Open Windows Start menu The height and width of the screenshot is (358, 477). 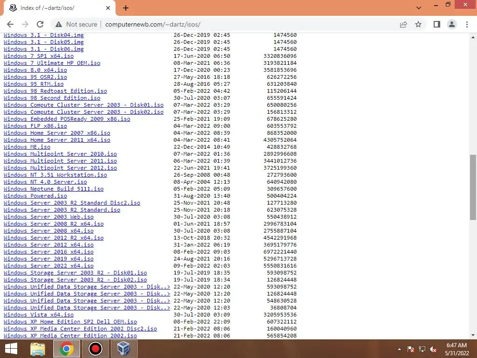point(11,349)
